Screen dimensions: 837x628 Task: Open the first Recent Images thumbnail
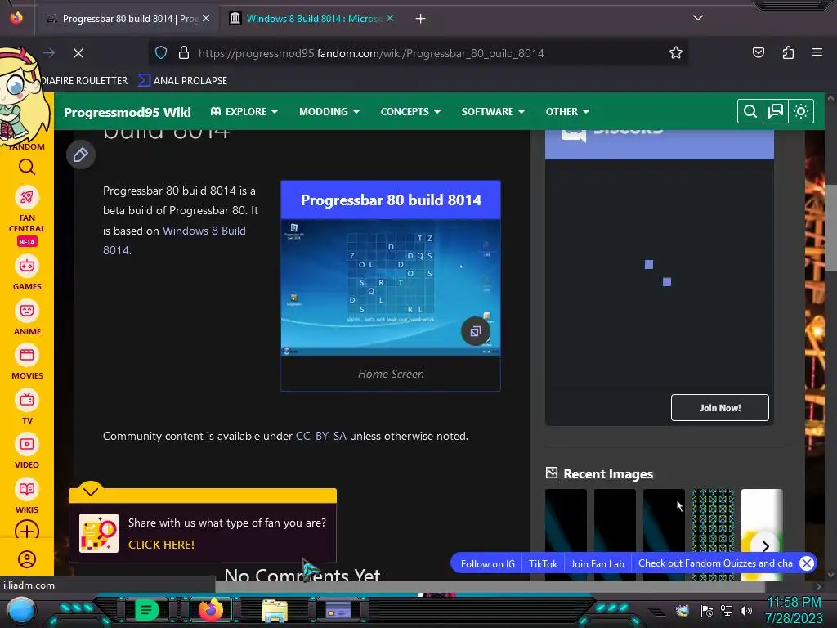tap(566, 534)
